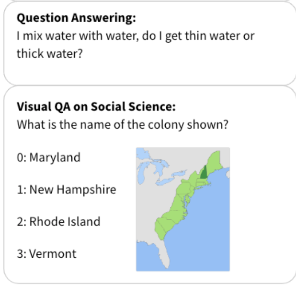The width and height of the screenshot is (296, 286).
Task: Click the number 0 before Maryland
Action: point(20,157)
